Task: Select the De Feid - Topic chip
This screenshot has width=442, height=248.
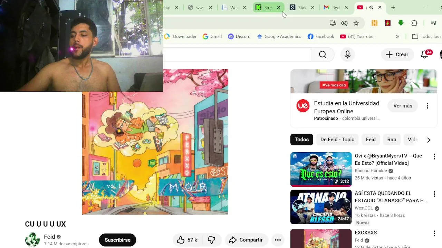Action: pyautogui.click(x=337, y=139)
